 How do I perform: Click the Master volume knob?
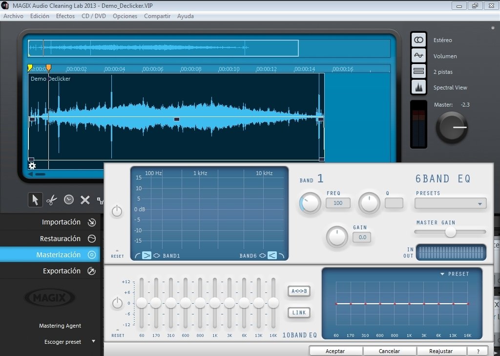(x=452, y=128)
